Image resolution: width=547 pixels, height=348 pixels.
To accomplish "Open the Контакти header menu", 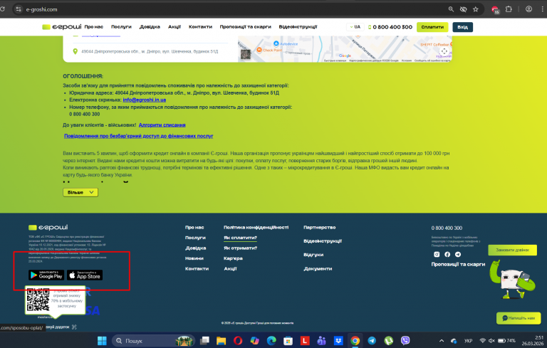I will tap(200, 27).
